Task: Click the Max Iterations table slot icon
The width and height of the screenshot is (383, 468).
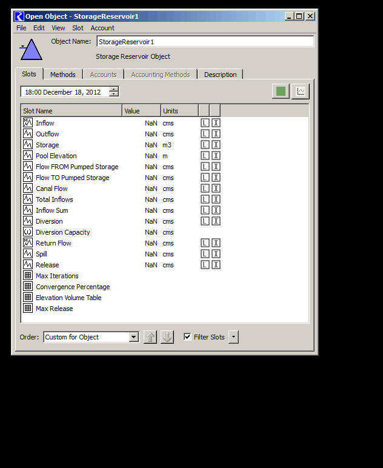Action: [x=28, y=275]
